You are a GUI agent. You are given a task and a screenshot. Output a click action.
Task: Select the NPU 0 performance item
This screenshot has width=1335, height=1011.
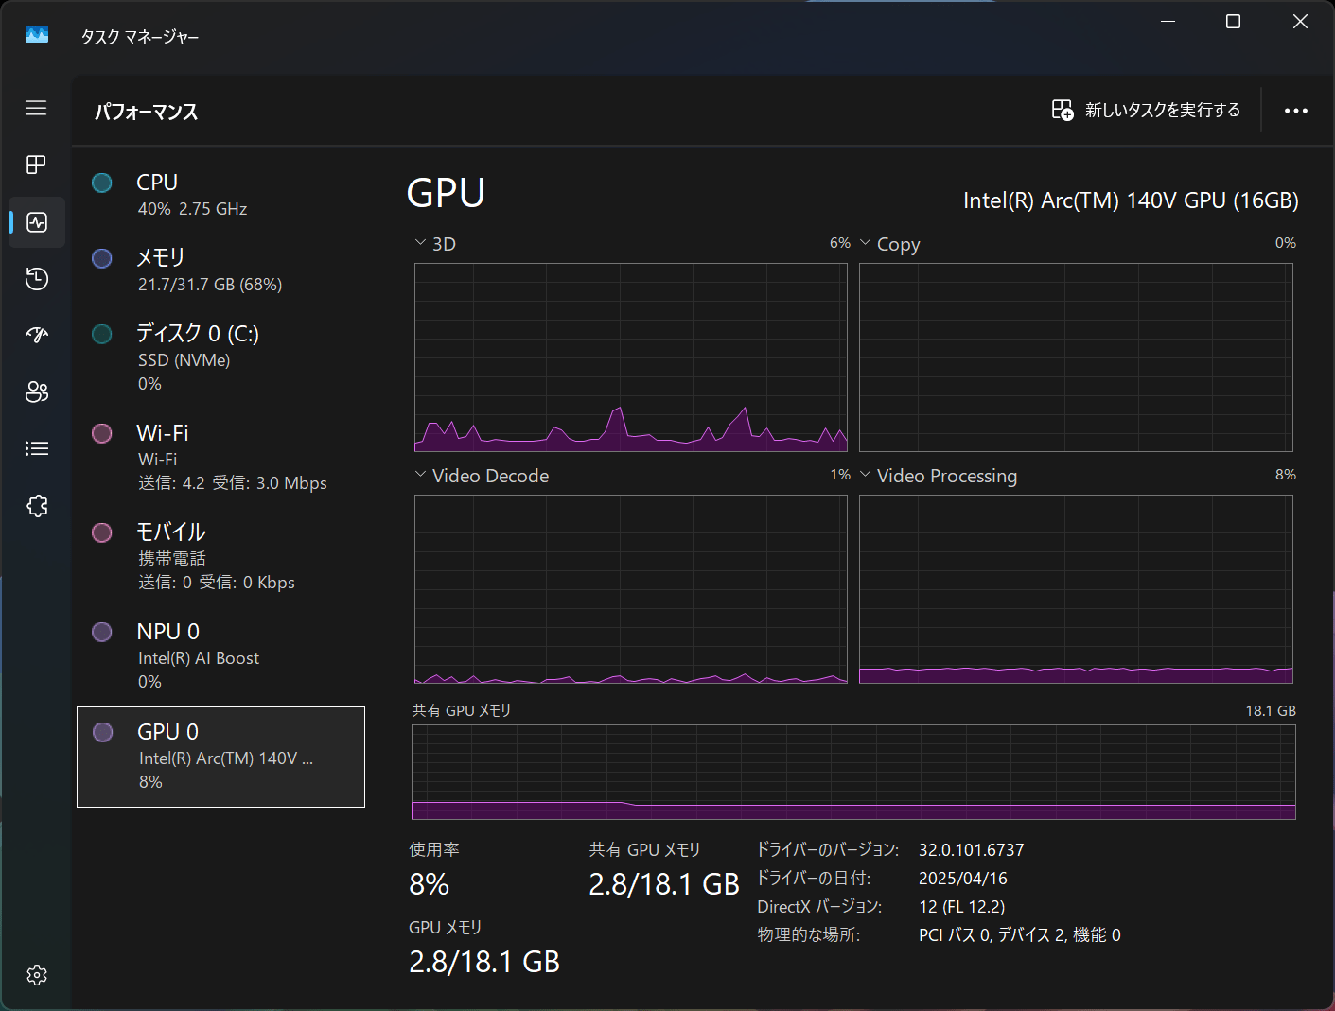tap(220, 656)
